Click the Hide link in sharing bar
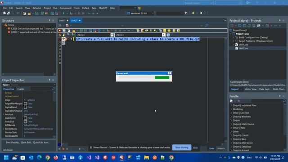288x162 pixels. coord(195,148)
